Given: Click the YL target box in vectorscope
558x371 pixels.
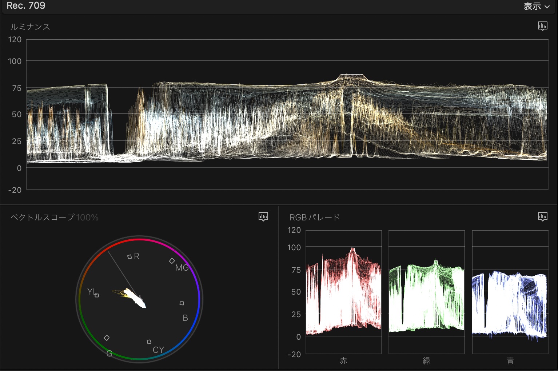Looking at the screenshot, I should [x=97, y=295].
